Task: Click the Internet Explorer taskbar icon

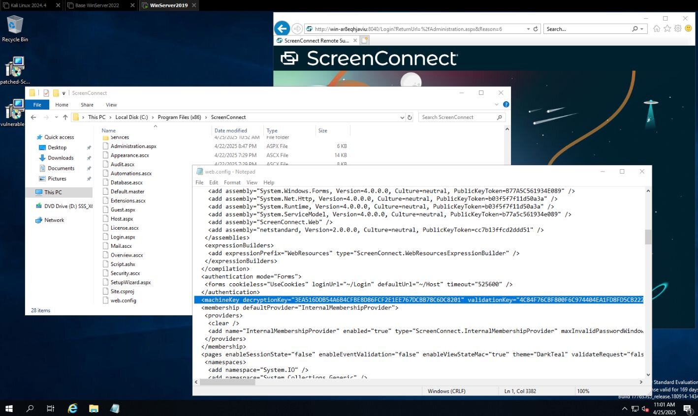Action: tap(72, 408)
